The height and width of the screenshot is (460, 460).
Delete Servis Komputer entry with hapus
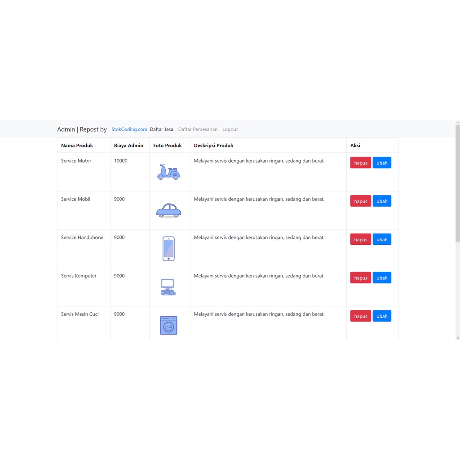point(360,278)
